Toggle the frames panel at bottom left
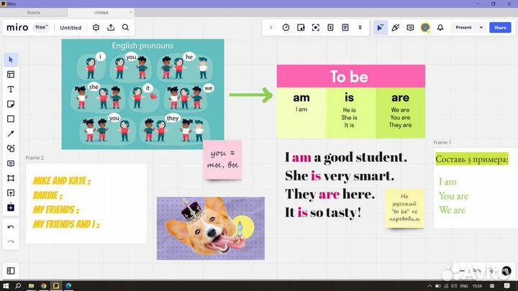 pos(11,271)
